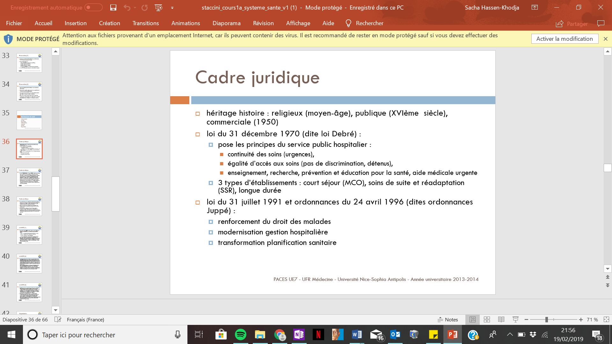Open the Transitions tab
The height and width of the screenshot is (344, 612).
(x=145, y=23)
